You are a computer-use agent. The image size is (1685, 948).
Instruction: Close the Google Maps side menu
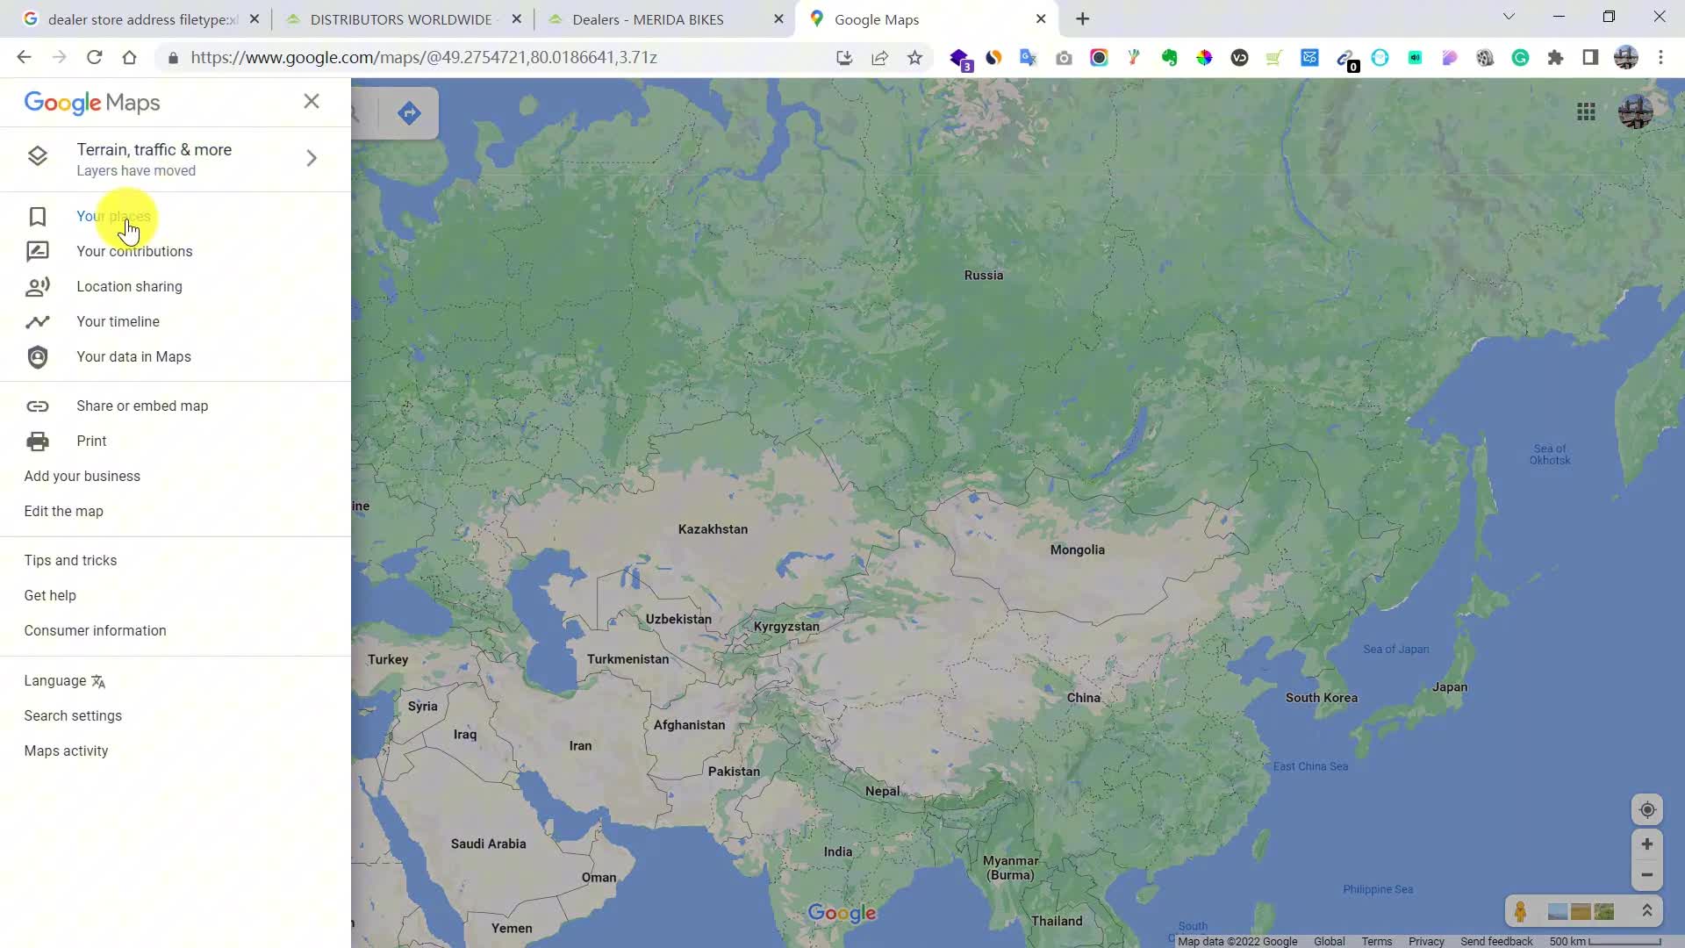[312, 101]
